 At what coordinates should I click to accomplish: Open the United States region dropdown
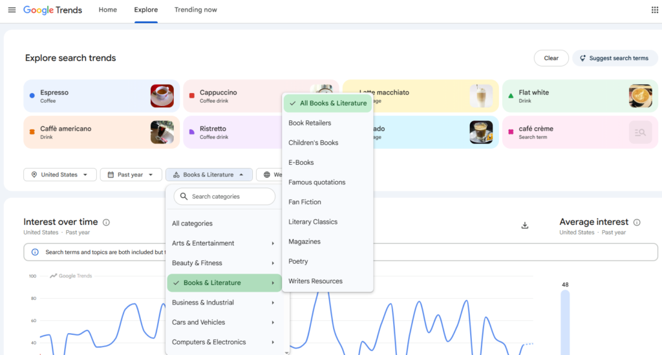60,175
